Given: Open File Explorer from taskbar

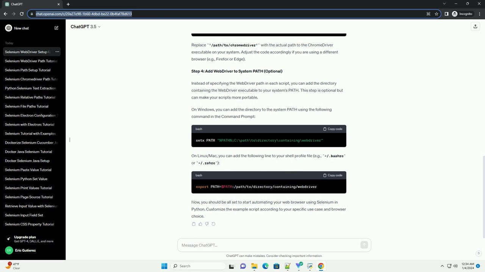Looking at the screenshot, I should point(254,266).
